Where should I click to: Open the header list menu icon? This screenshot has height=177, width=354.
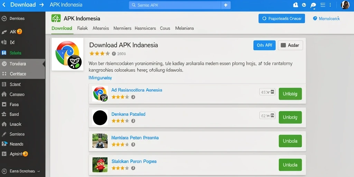323,5
